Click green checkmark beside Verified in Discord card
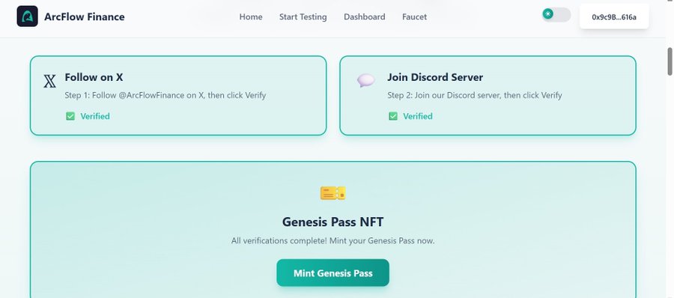The image size is (674, 298). tap(393, 116)
